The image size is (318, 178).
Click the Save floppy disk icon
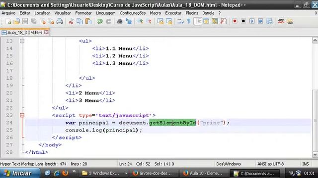(25, 21)
